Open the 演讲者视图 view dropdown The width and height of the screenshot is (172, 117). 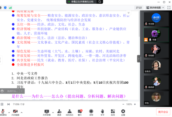[x=155, y=7]
